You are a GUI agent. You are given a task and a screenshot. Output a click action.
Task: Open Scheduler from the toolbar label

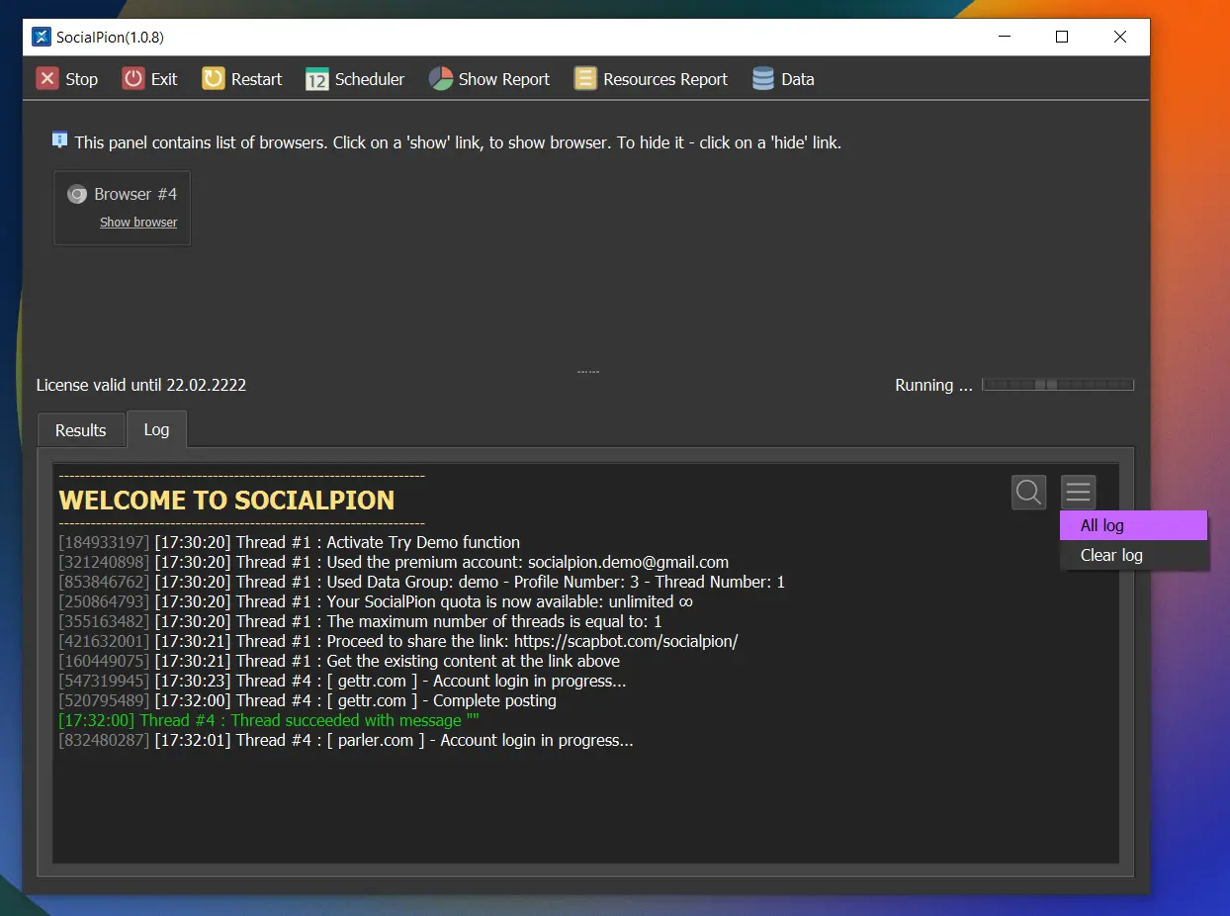[x=370, y=79]
